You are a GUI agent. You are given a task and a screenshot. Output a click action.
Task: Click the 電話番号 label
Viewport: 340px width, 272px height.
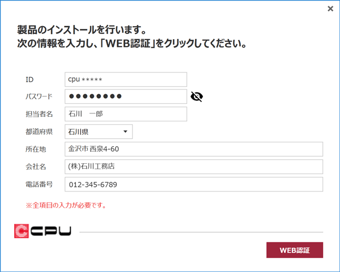[39, 184]
